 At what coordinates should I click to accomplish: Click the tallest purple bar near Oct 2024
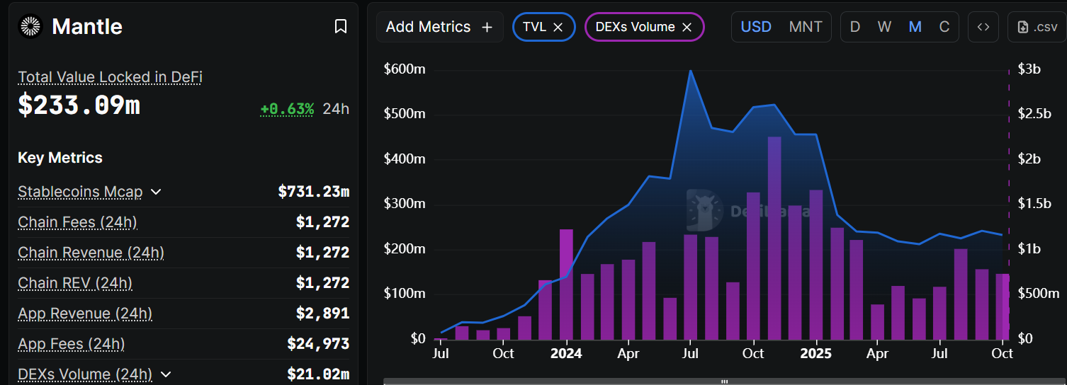774,237
